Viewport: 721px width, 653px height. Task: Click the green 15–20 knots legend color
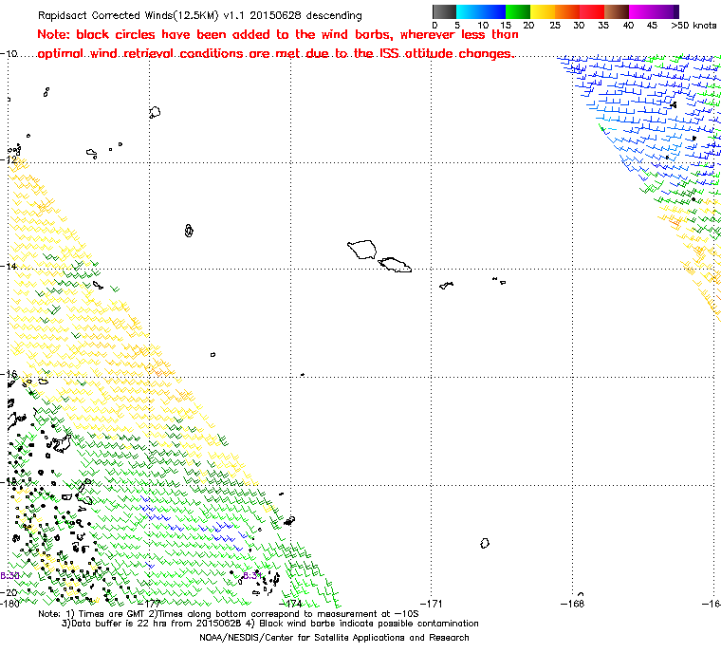click(x=518, y=11)
